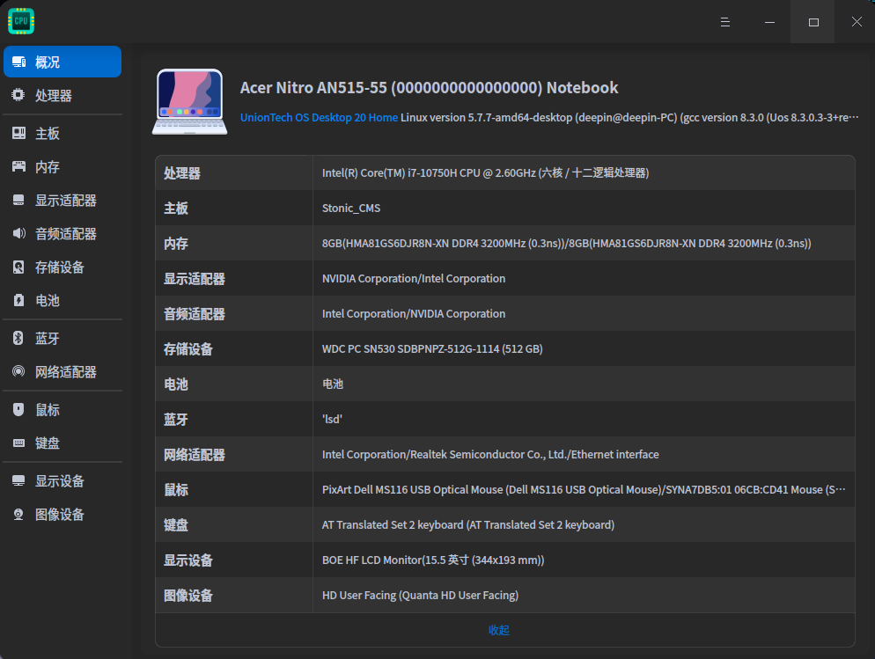Click the laptop illustration thumbnail

(x=190, y=101)
